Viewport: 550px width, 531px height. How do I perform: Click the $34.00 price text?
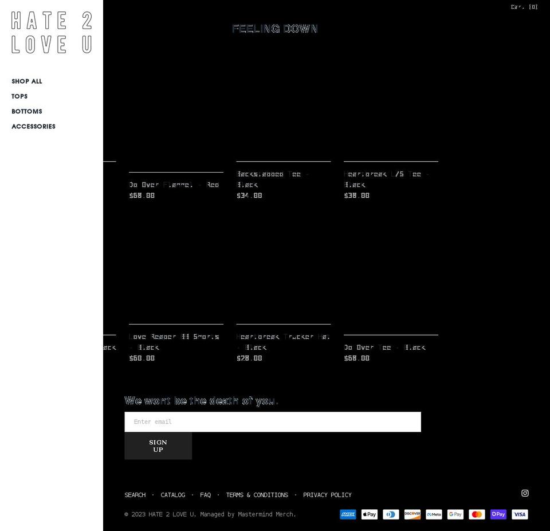tap(249, 196)
